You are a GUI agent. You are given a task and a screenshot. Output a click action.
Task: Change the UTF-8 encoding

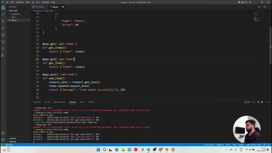tap(228, 144)
